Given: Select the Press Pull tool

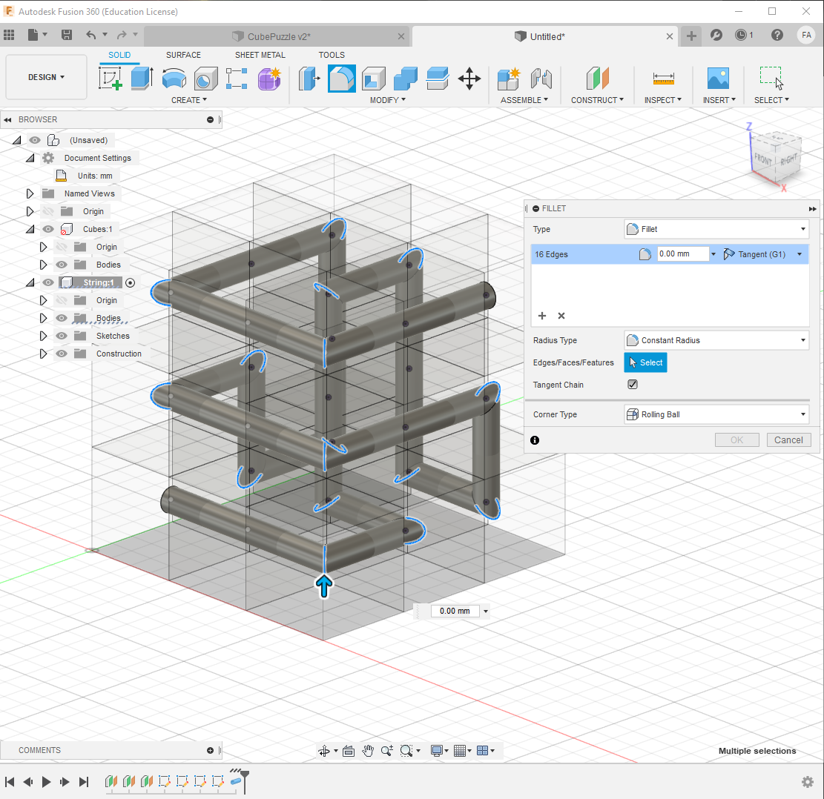Looking at the screenshot, I should pos(309,79).
